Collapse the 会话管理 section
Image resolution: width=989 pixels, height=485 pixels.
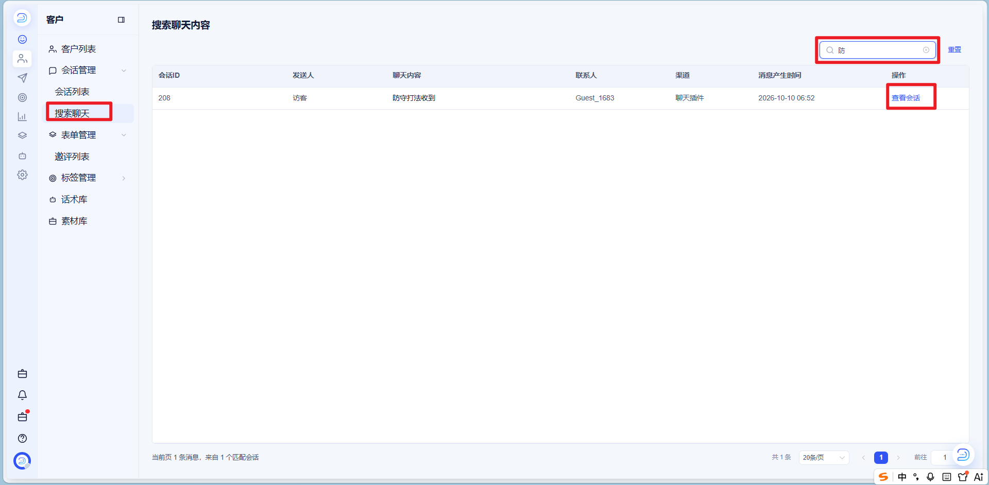[124, 71]
